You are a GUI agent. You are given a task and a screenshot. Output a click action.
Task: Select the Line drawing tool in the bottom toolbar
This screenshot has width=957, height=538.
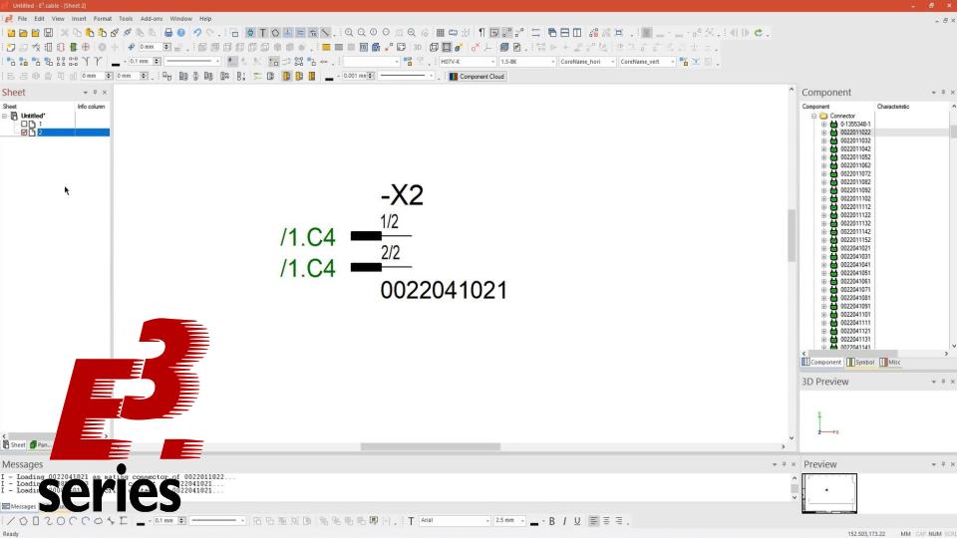pos(10,521)
